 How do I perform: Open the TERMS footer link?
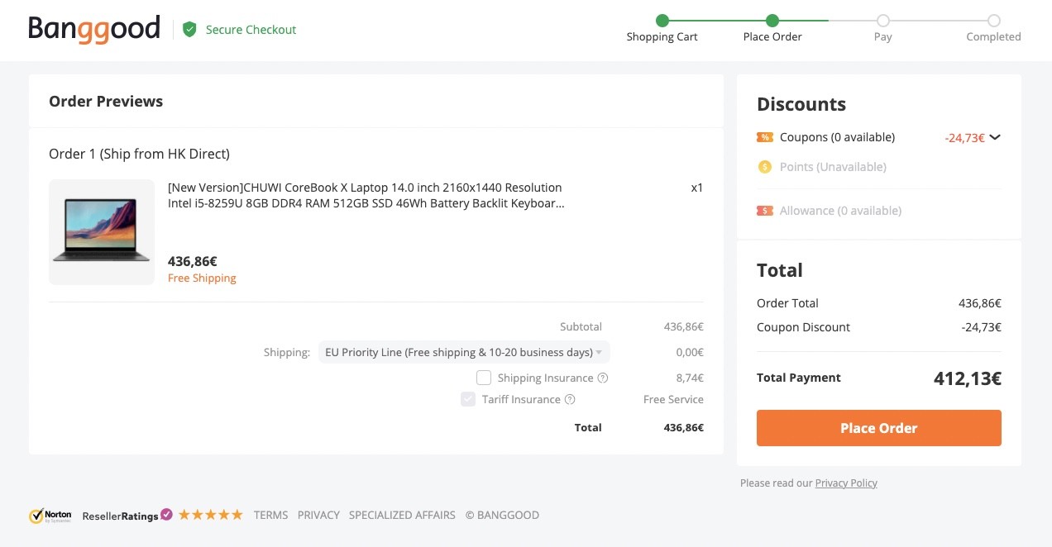point(271,515)
